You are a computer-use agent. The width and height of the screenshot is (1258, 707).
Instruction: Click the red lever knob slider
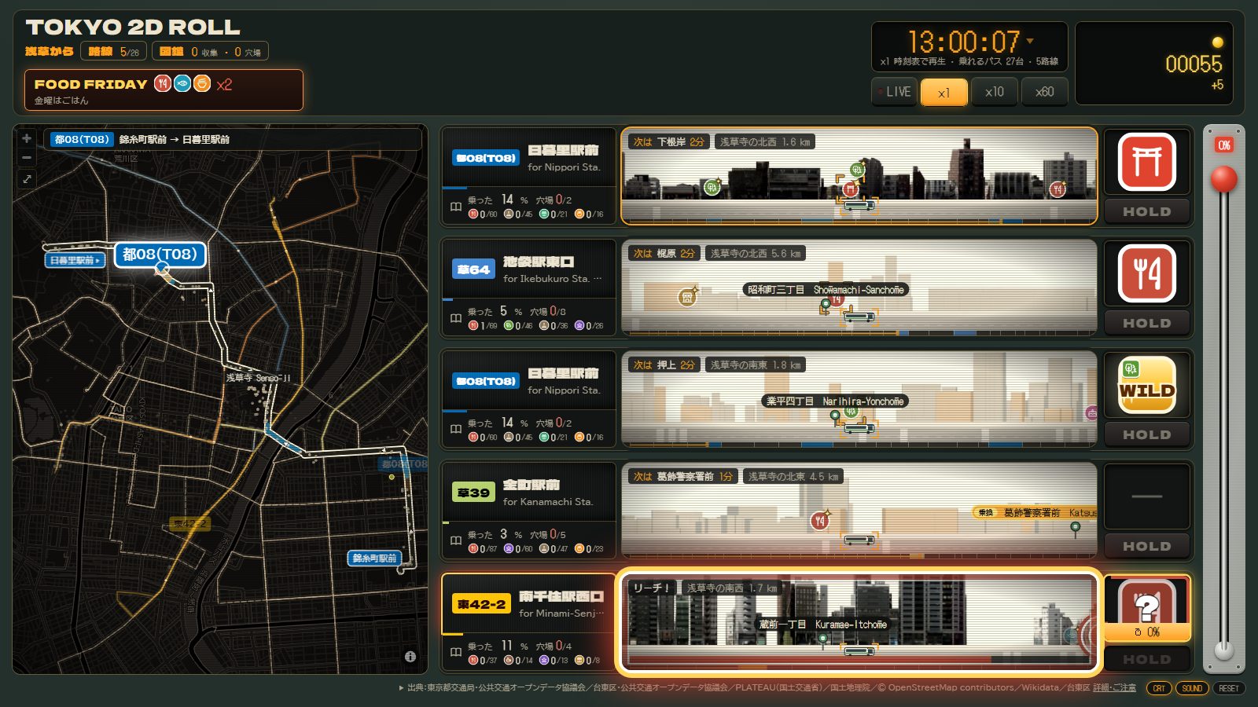(x=1223, y=179)
